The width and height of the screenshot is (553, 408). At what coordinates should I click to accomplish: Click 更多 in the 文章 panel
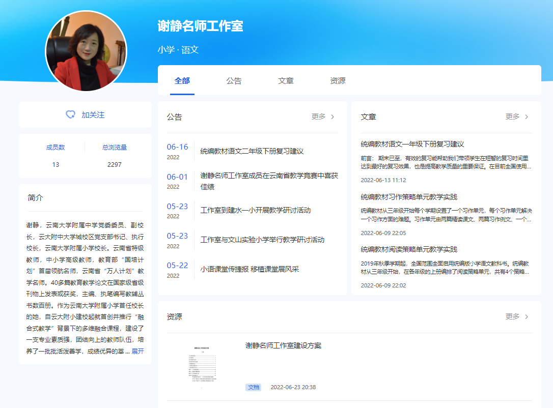(512, 116)
